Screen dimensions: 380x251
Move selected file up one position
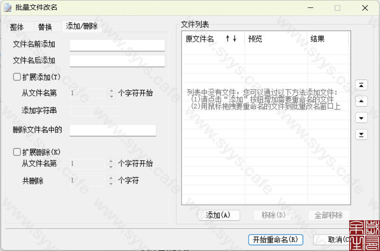tap(361, 102)
